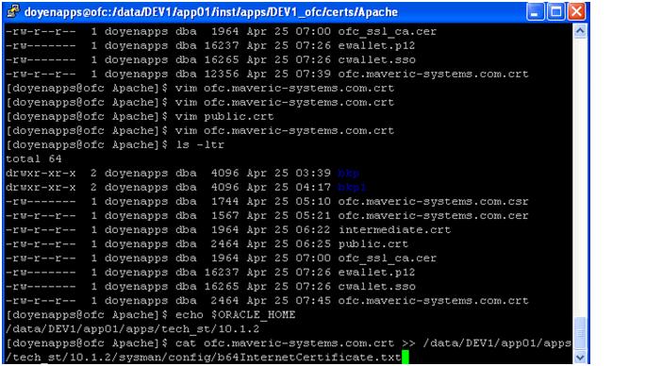Minimize the PuTTY terminal window
The image size is (645, 366).
coord(535,11)
